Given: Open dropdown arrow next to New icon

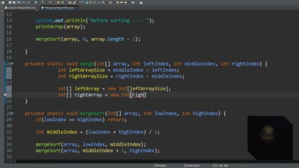Looking at the screenshot, I should point(6,2).
